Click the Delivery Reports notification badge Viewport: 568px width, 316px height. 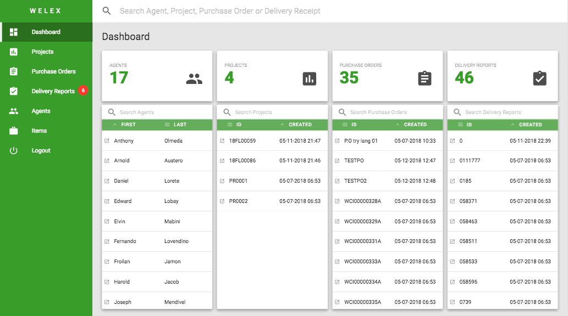click(x=83, y=91)
